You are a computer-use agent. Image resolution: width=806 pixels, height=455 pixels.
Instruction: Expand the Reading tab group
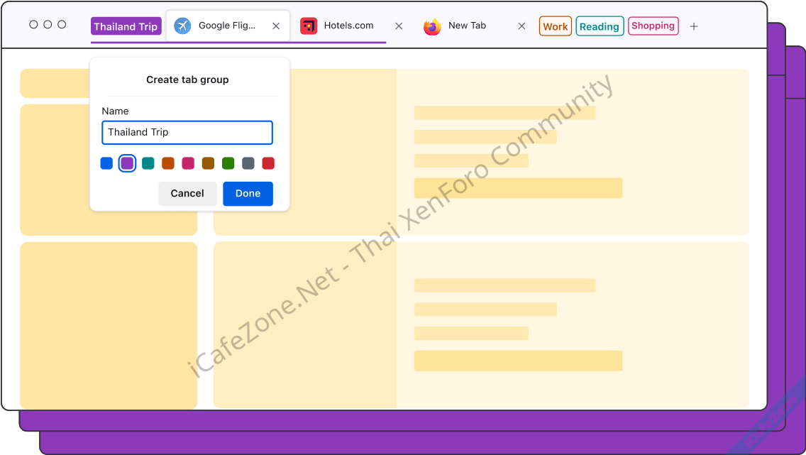pyautogui.click(x=600, y=26)
